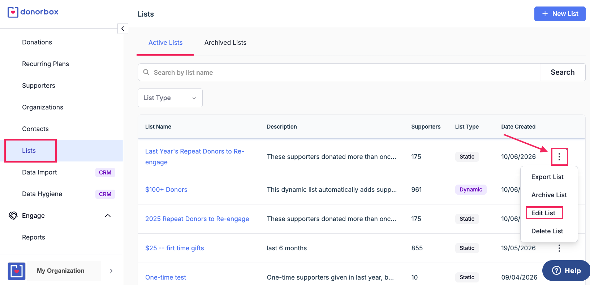Click the Engage handshake icon

click(13, 216)
